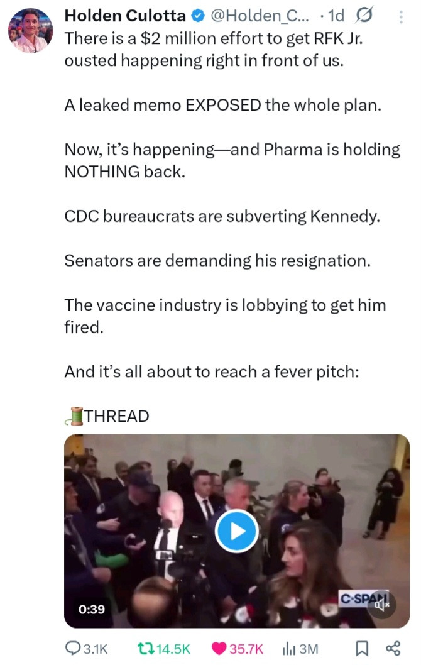Click the 0:39 video duration label

click(92, 608)
